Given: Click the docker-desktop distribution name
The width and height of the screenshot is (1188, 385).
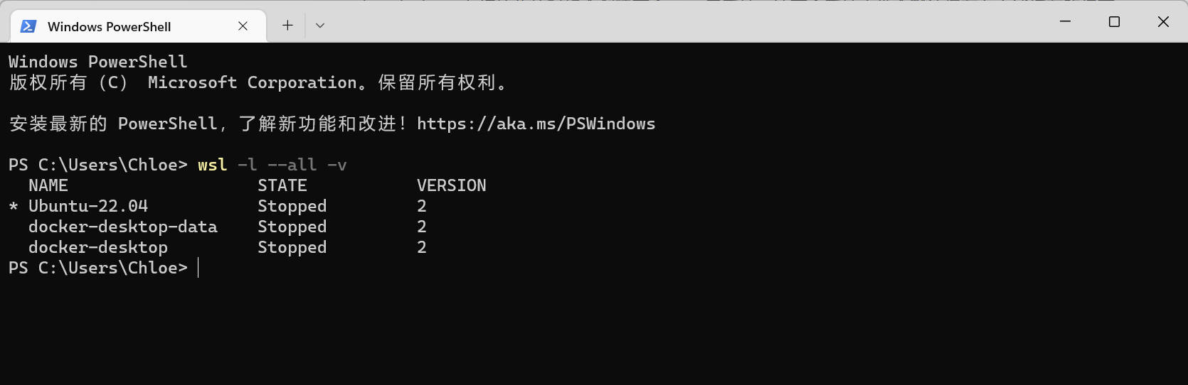Looking at the screenshot, I should pyautogui.click(x=98, y=247).
